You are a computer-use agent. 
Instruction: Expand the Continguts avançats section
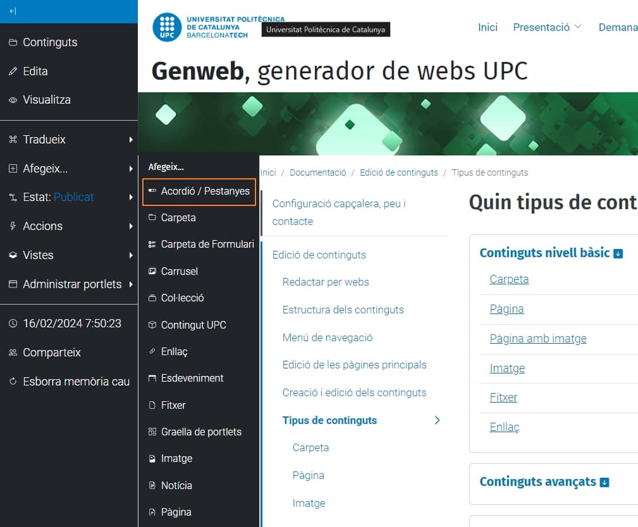point(604,482)
